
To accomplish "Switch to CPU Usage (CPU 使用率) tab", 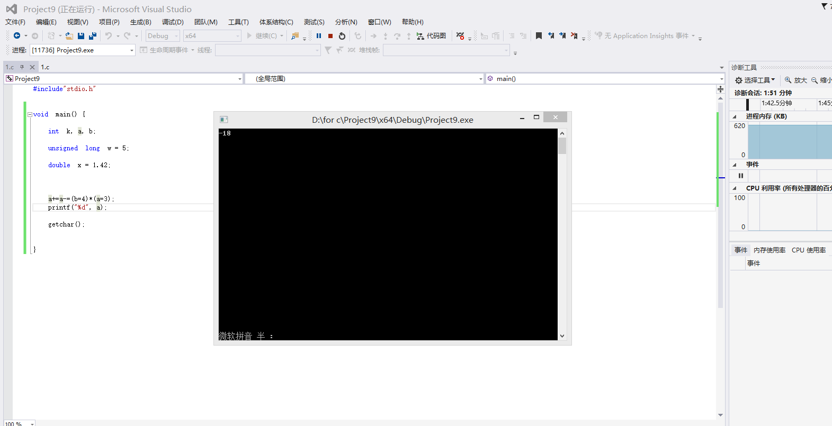I will tap(809, 250).
